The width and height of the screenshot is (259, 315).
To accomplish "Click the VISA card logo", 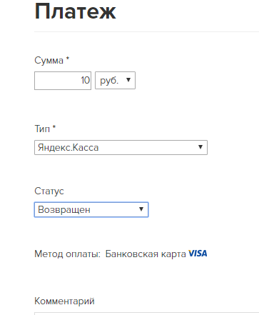I will click(x=198, y=254).
